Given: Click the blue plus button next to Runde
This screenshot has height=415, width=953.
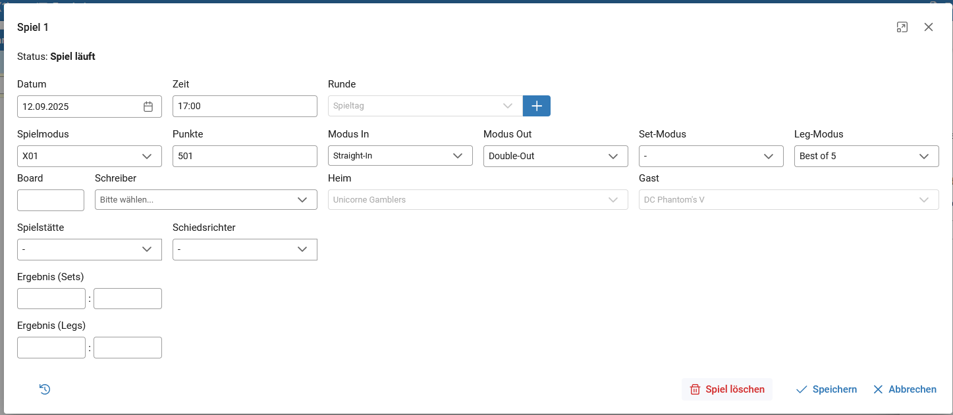Looking at the screenshot, I should pyautogui.click(x=537, y=106).
